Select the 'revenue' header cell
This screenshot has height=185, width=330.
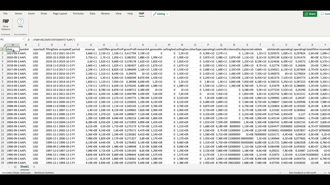(x=91, y=49)
